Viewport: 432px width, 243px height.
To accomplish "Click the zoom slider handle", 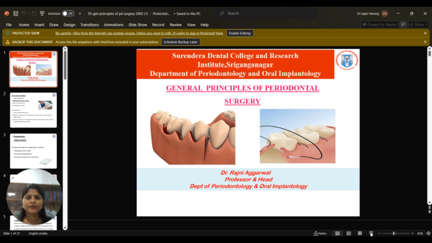I will tap(394, 233).
